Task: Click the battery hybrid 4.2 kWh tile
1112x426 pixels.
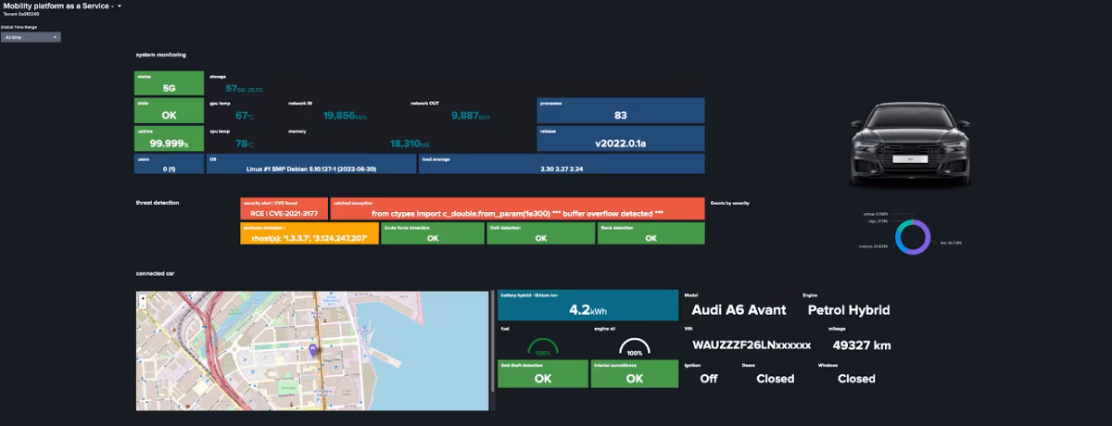Action: (x=588, y=306)
